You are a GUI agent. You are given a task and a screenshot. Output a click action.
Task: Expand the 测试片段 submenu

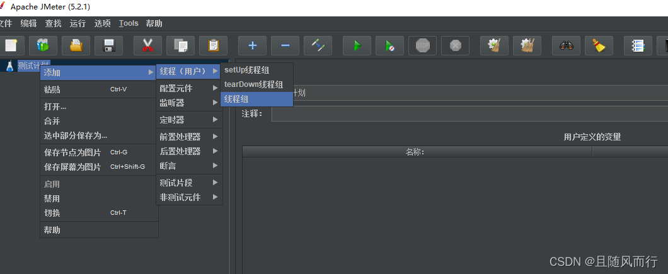(188, 183)
